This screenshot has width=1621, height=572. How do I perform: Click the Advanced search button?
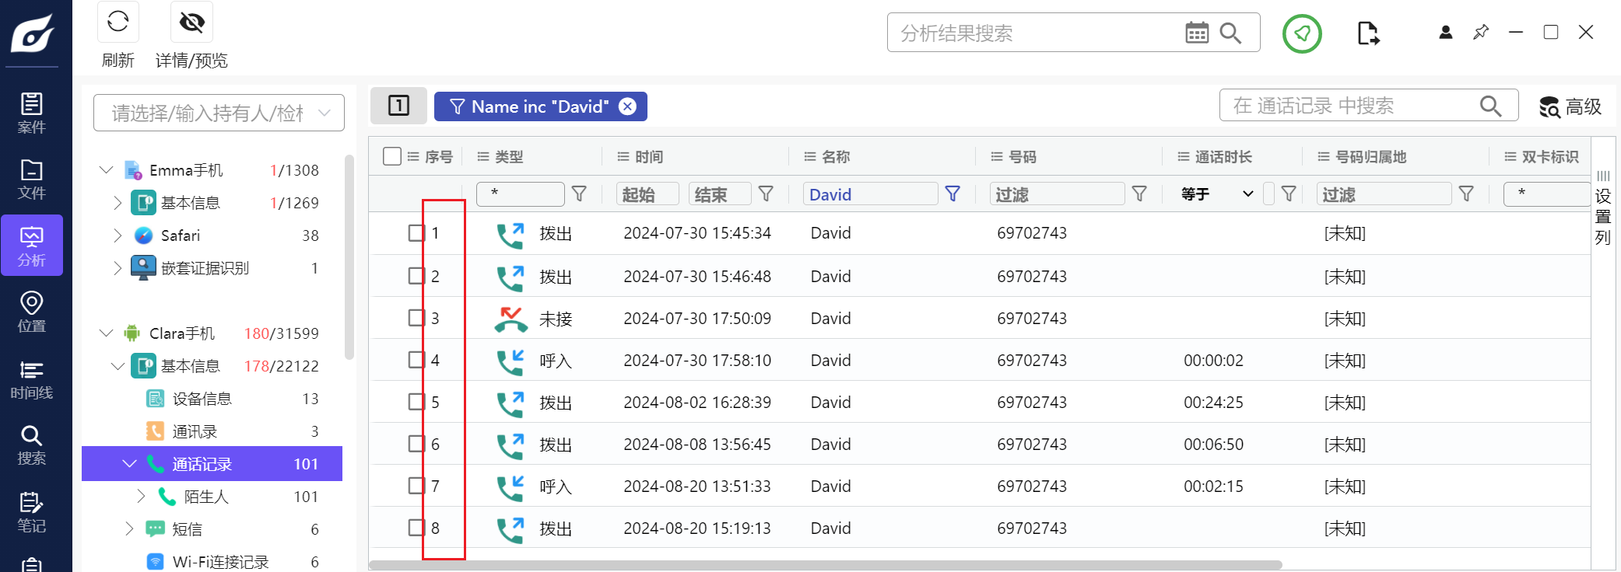(x=1570, y=106)
